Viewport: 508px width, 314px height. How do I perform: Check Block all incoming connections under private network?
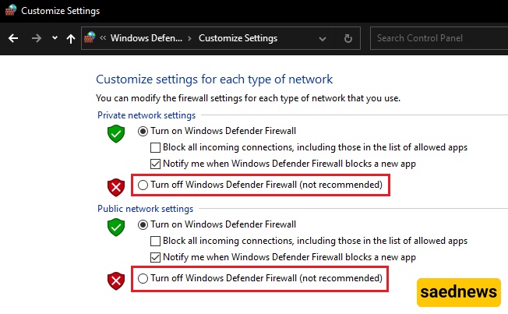tap(155, 147)
